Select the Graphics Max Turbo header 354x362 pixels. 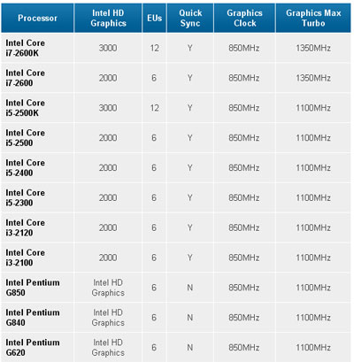pos(313,18)
